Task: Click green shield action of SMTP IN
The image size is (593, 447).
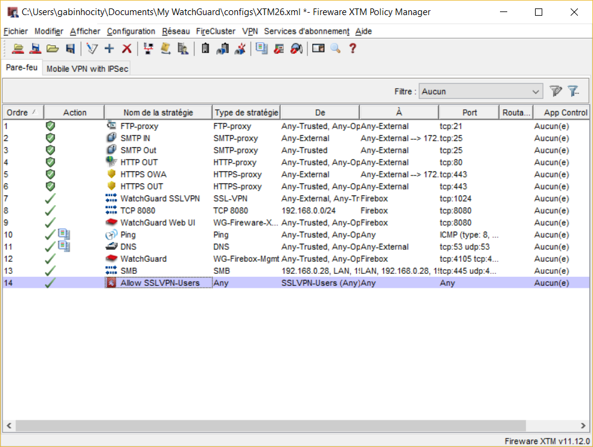Action: (50, 138)
